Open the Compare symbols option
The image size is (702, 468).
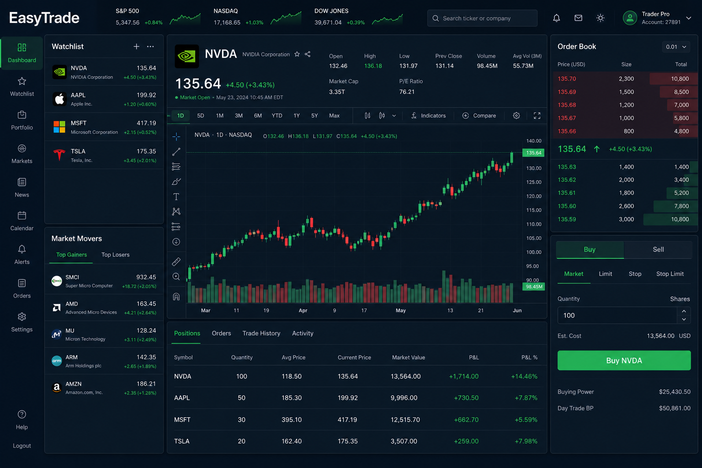[479, 116]
